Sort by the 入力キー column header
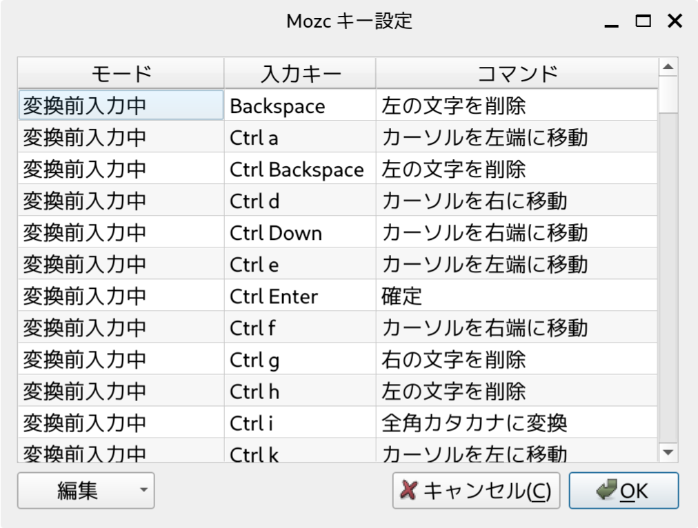 [x=300, y=73]
